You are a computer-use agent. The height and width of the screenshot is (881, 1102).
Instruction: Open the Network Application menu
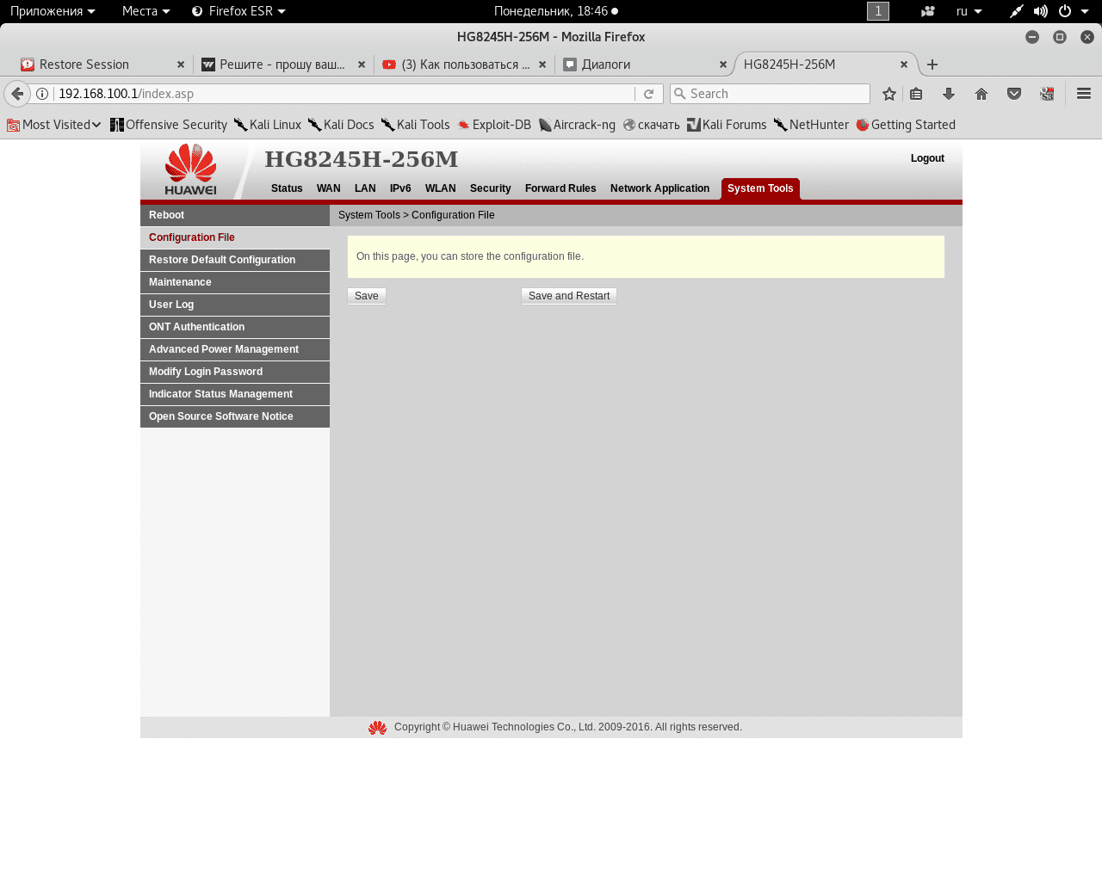659,188
